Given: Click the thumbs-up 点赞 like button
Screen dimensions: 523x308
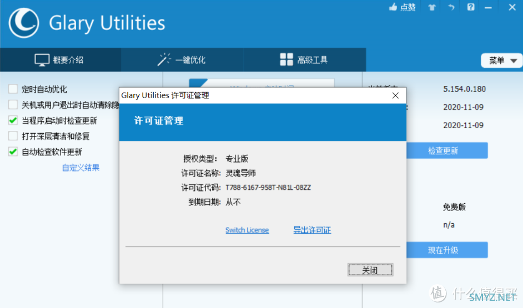Looking at the screenshot, I should pos(402,7).
